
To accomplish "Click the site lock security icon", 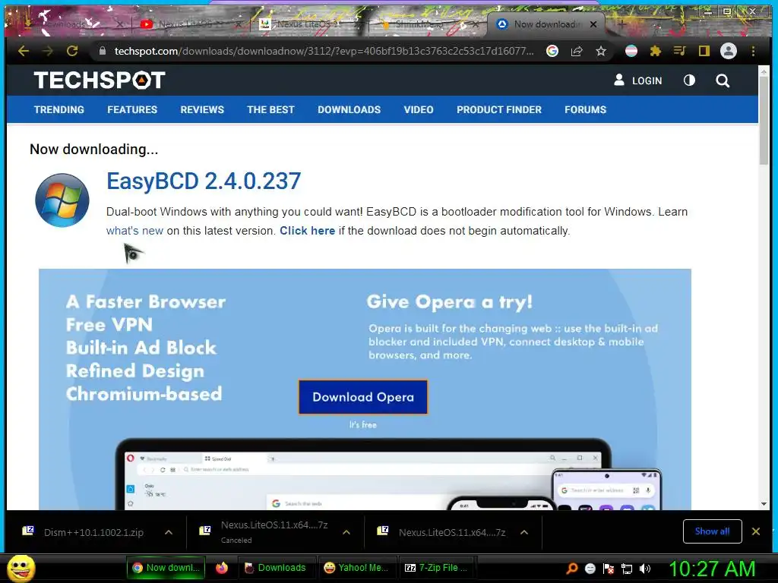I will pos(103,51).
